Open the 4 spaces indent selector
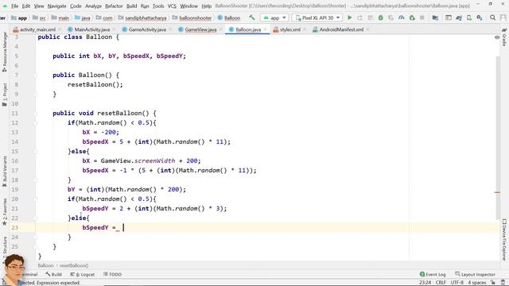Viewport: 509px width, 286px height. point(477,283)
